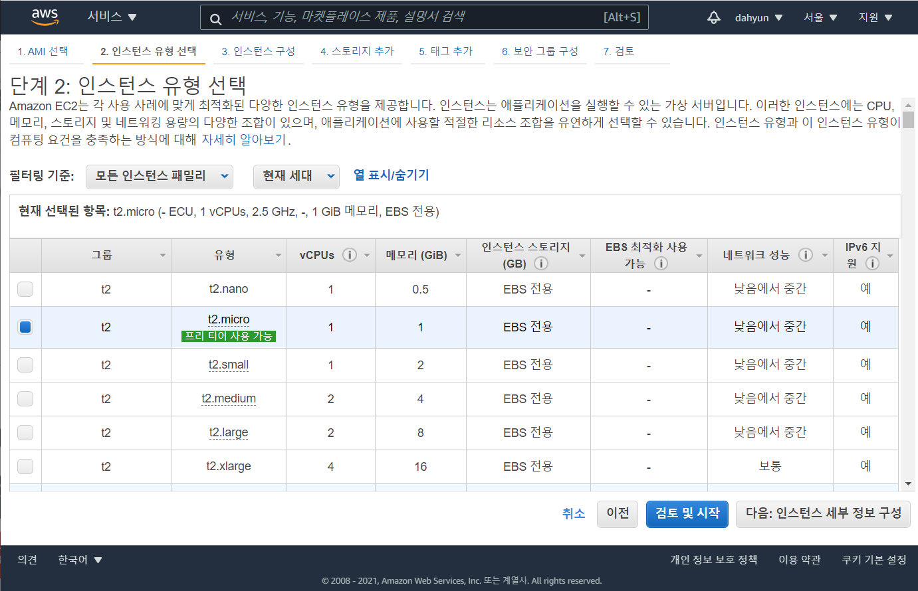The width and height of the screenshot is (918, 591).
Task: Sort by the IPv6 지원 column arrow
Action: [x=890, y=256]
